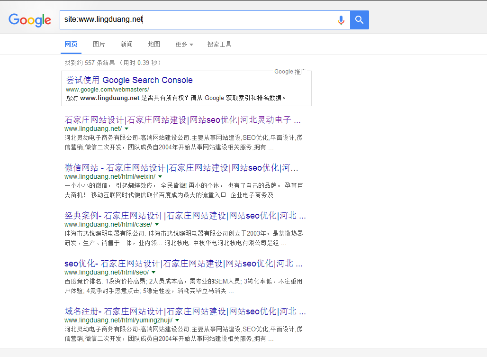487x357 pixels.
Task: Open 石家庄网站设计 homepage result title
Action: [183, 120]
